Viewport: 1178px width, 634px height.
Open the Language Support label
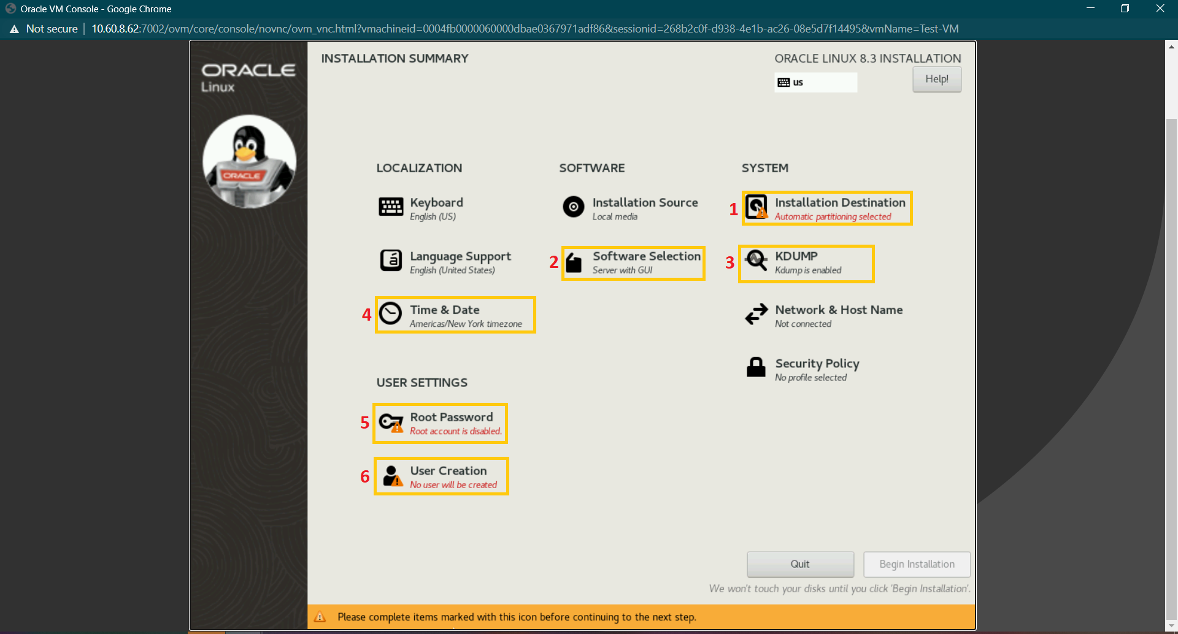tap(460, 256)
